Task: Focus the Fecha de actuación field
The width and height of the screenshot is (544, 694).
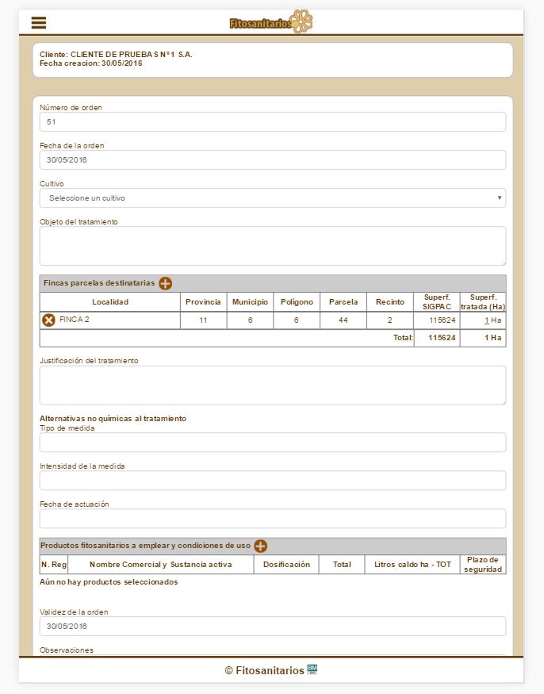Action: (273, 519)
